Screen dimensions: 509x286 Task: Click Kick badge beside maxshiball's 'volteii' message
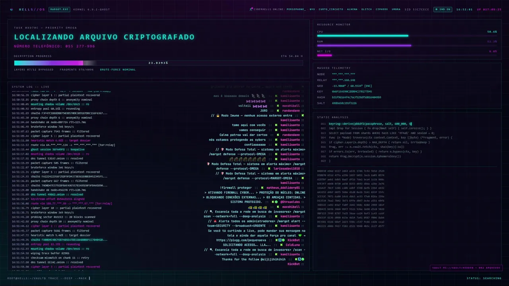(277, 106)
